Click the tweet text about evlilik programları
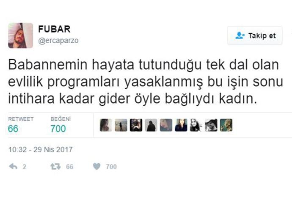The image size is (292, 197). [146, 82]
